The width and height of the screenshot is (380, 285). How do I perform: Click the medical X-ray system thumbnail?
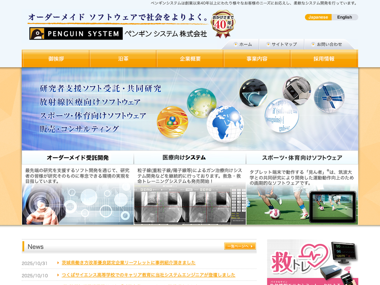point(190,204)
